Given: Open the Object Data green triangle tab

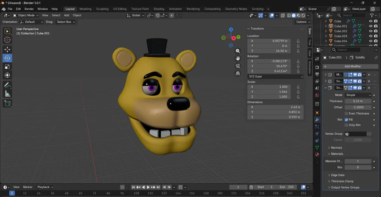Looking at the screenshot, I should point(317,147).
